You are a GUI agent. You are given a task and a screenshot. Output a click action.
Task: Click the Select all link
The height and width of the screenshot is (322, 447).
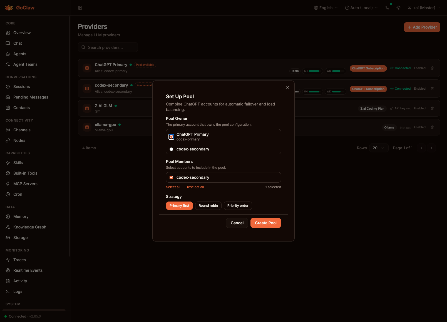(x=173, y=187)
